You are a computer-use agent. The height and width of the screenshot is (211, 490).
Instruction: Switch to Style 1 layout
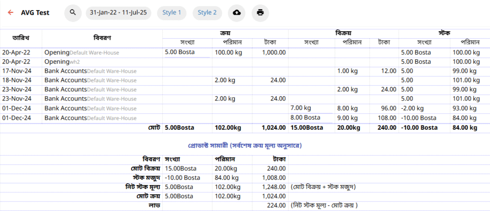coord(172,12)
